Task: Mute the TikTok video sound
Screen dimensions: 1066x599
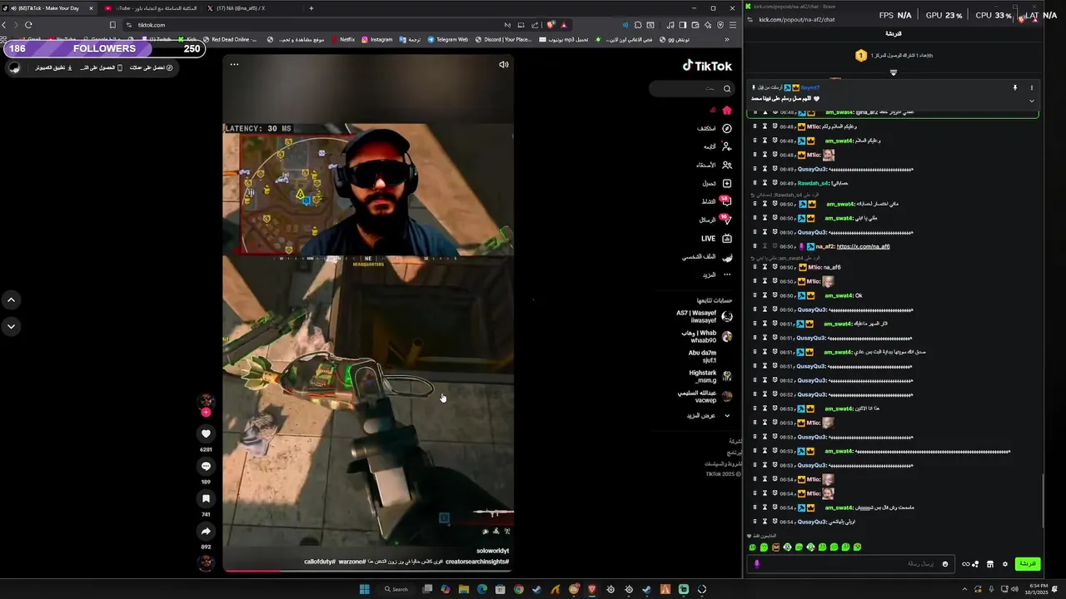Action: click(503, 64)
